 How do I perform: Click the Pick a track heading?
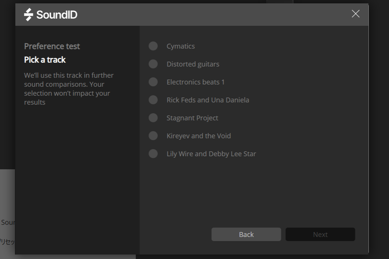(x=45, y=60)
